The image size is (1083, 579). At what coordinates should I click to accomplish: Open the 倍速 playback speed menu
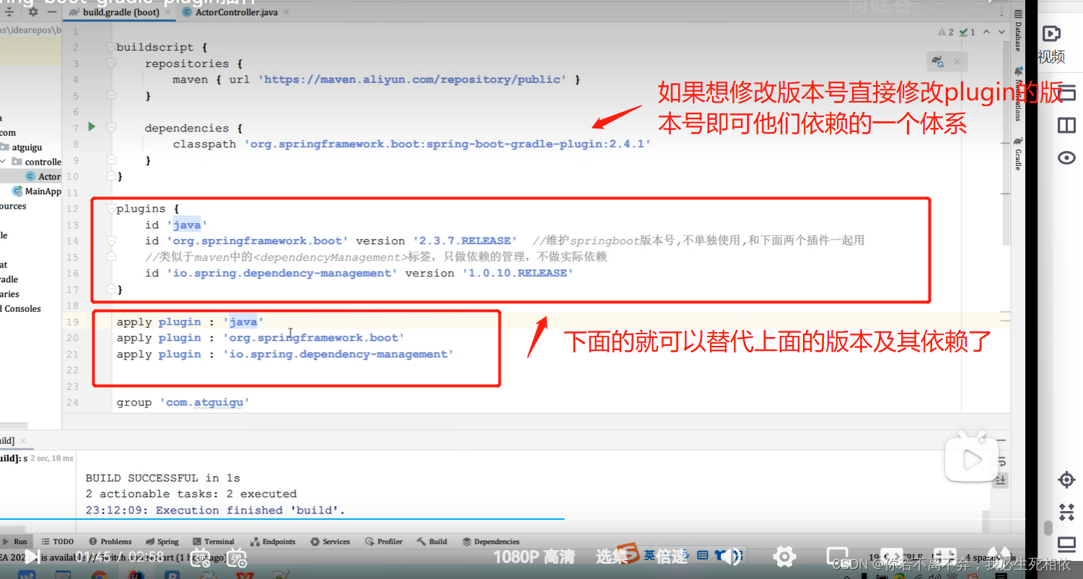(x=672, y=556)
